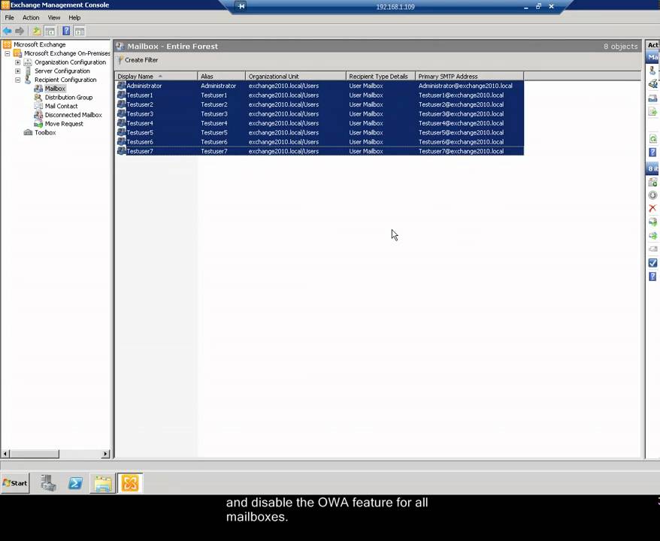Viewport: 660px width, 541px height.
Task: Toggle the Show/Hide Console Tree icon
Action: click(x=50, y=31)
